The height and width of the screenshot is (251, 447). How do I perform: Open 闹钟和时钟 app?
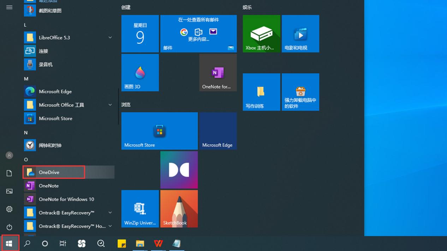69,145
